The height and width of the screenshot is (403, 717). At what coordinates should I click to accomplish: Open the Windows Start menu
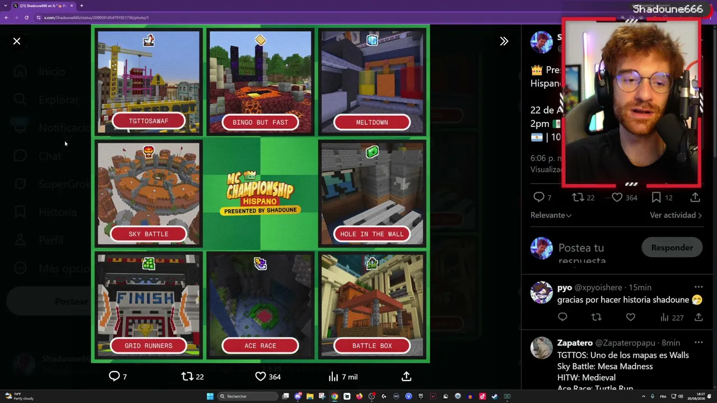pos(210,396)
